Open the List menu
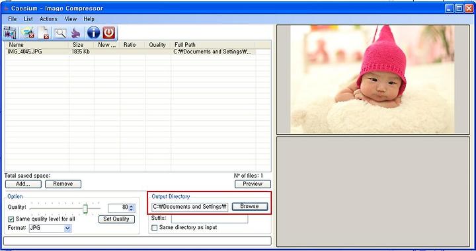 [28, 18]
